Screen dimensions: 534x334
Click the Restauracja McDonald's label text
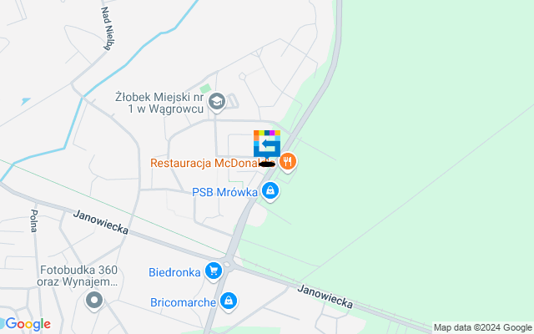213,163
